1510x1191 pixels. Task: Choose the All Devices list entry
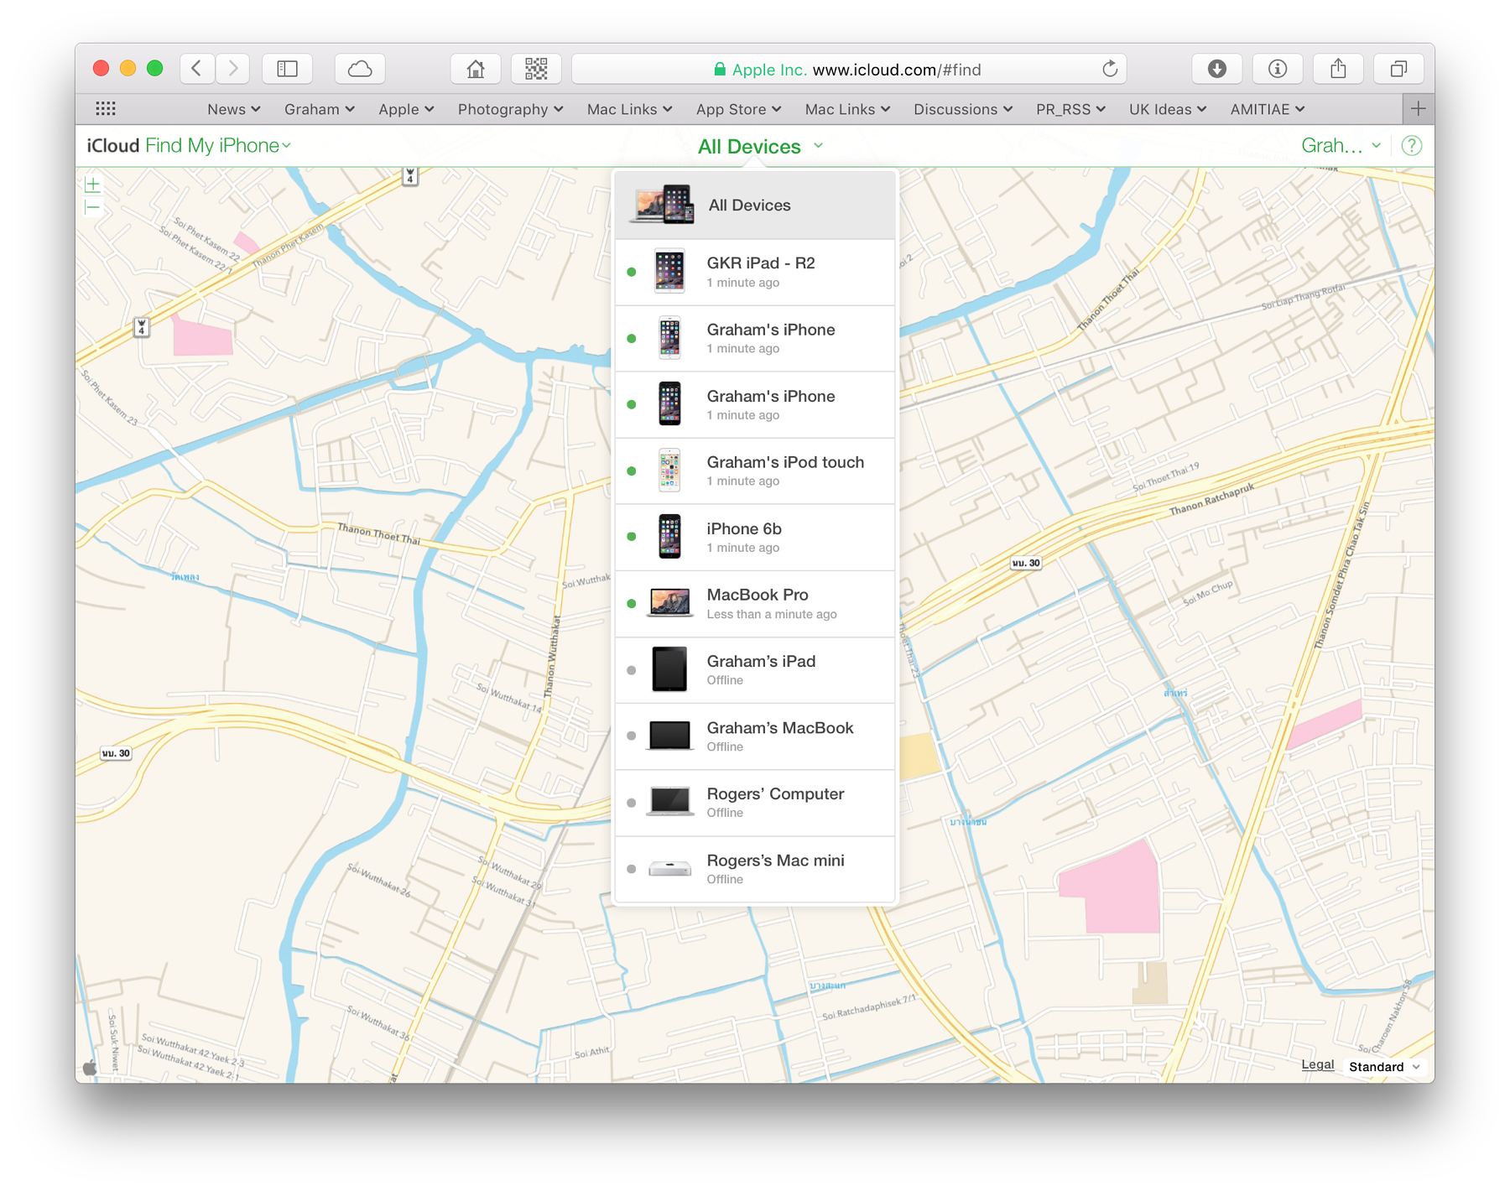click(x=755, y=205)
